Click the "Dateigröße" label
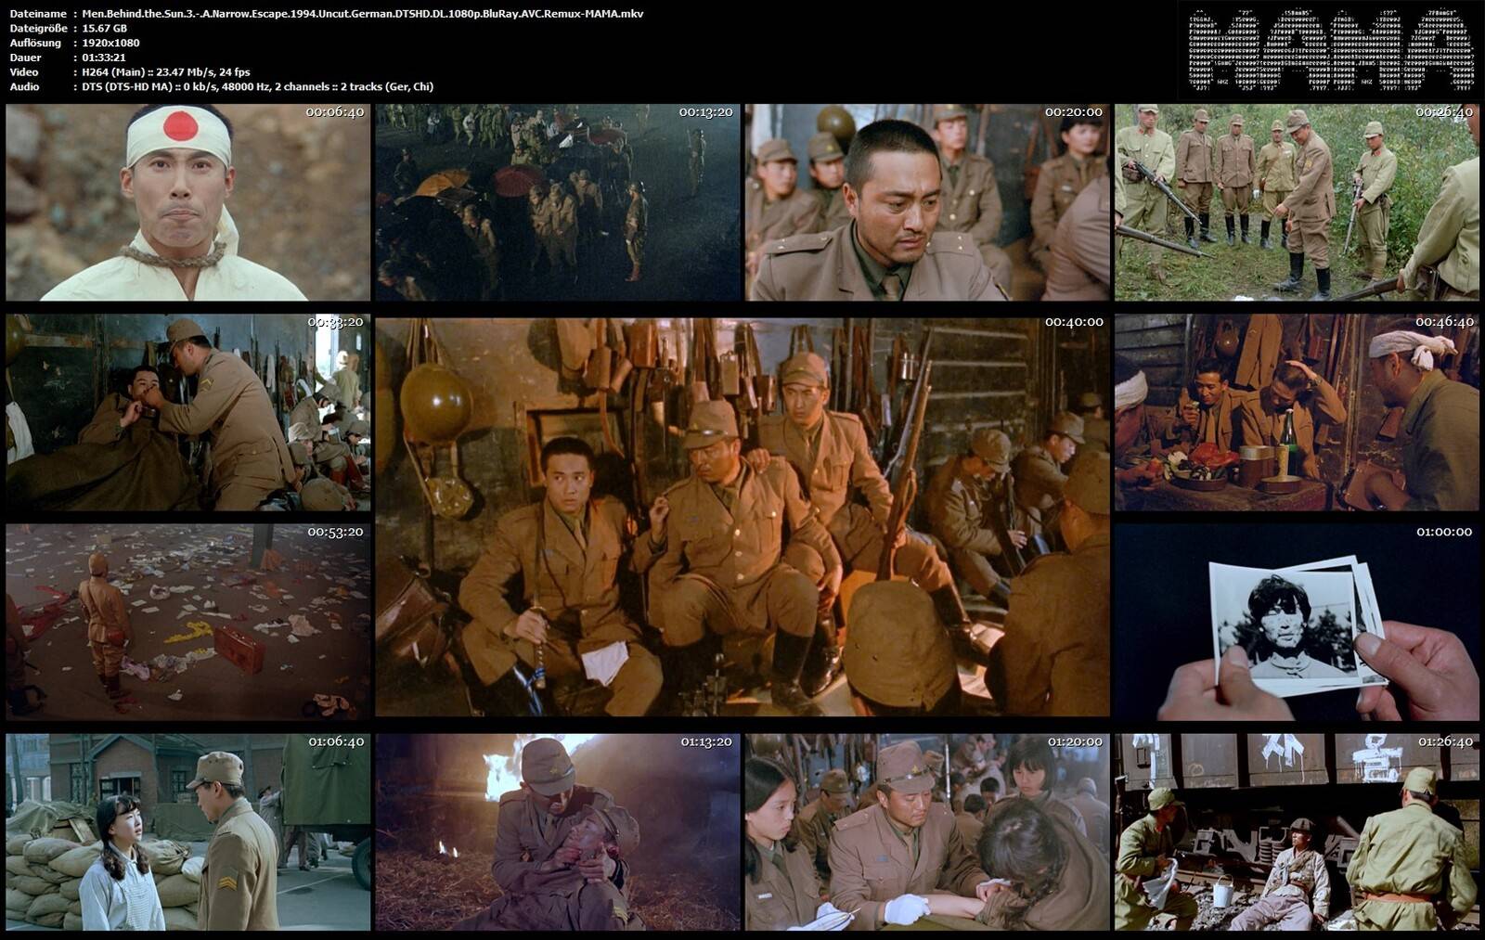This screenshot has height=940, width=1485. tap(38, 29)
